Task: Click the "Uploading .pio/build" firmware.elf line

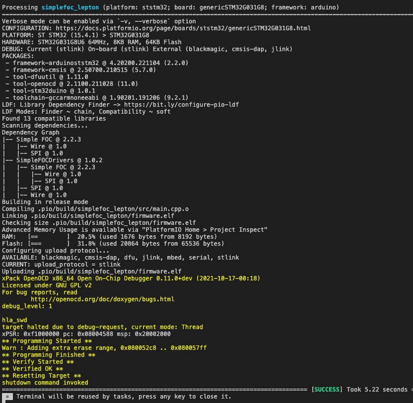Action: pyautogui.click(x=91, y=271)
